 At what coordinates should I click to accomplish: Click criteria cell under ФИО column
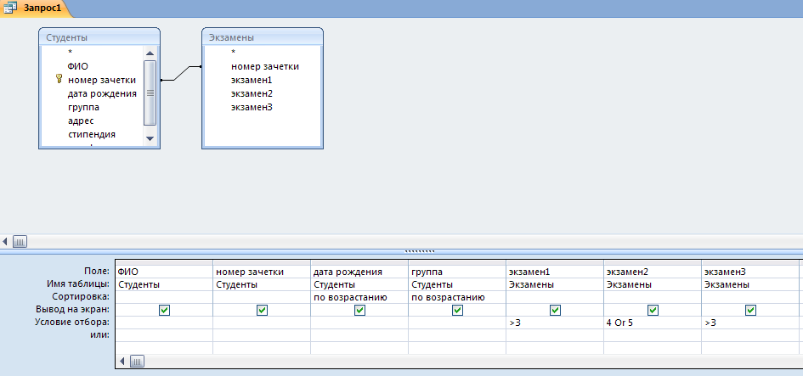pos(164,323)
